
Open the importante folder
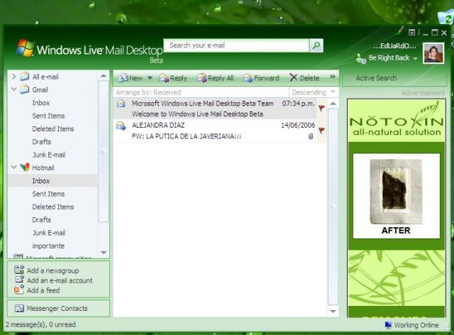pos(48,246)
